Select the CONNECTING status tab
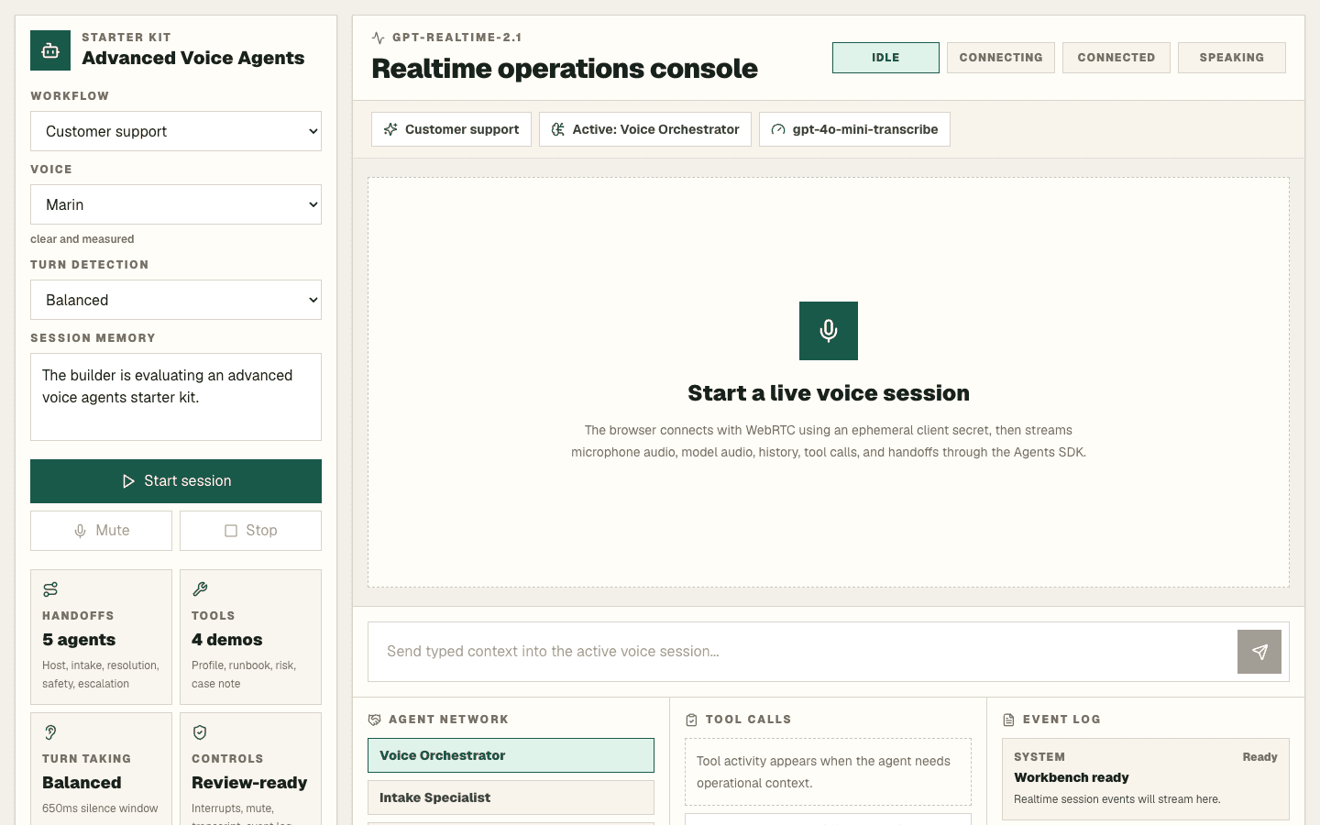Viewport: 1320px width, 825px height. (x=1001, y=58)
